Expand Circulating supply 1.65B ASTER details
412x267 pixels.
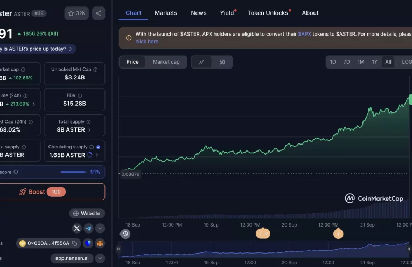click(x=97, y=155)
